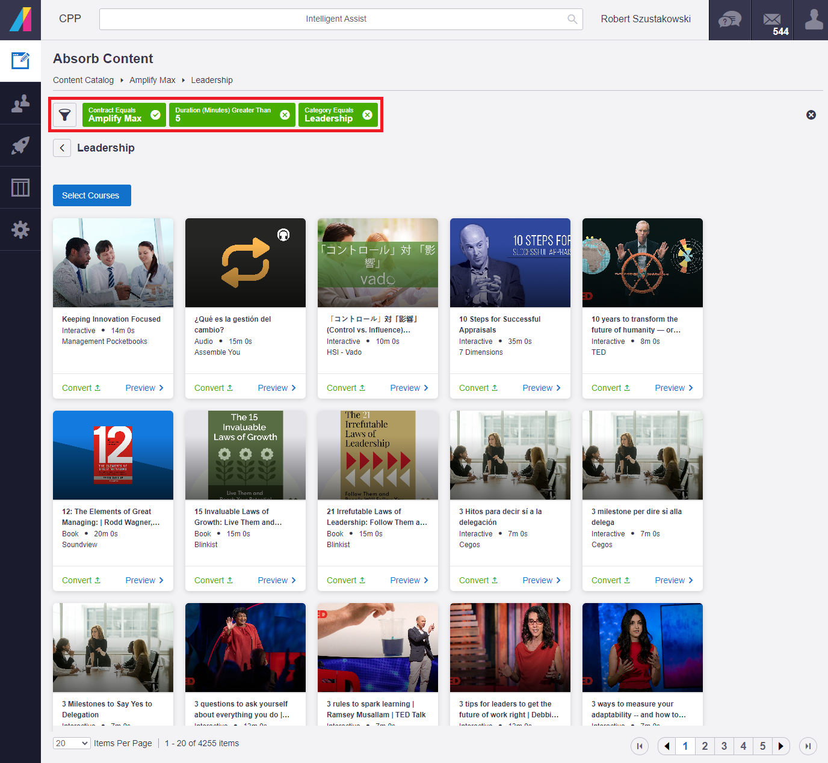This screenshot has width=828, height=763.
Task: Remove the Category Equals Leadership filter
Action: [367, 115]
